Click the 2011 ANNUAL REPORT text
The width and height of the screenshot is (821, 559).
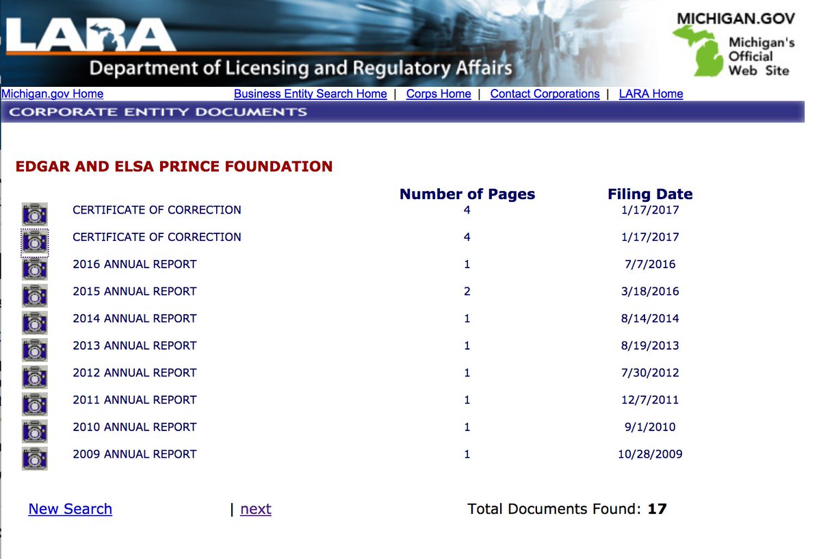[135, 400]
